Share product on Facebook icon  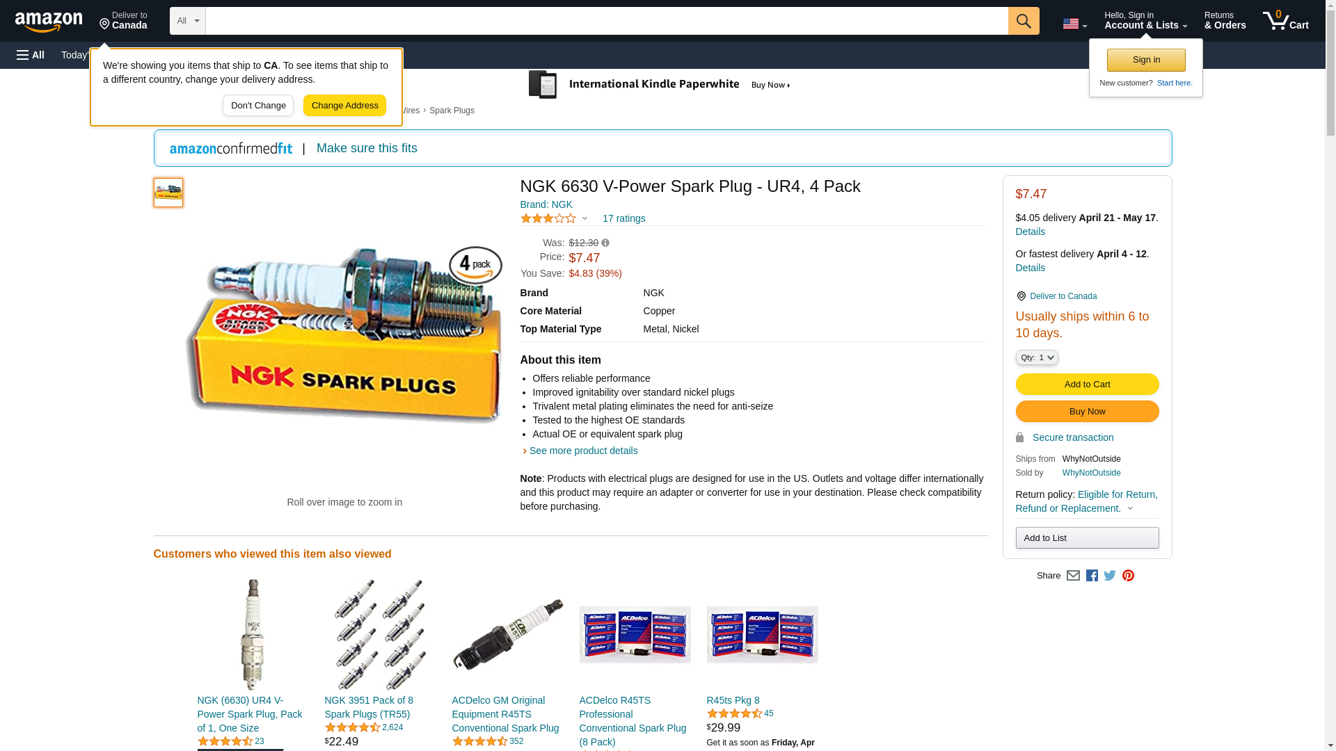tap(1092, 576)
